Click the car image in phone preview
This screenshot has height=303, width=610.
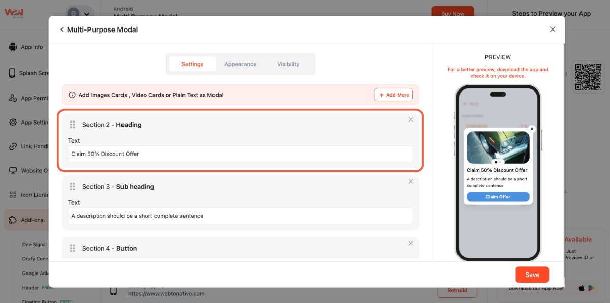point(498,146)
